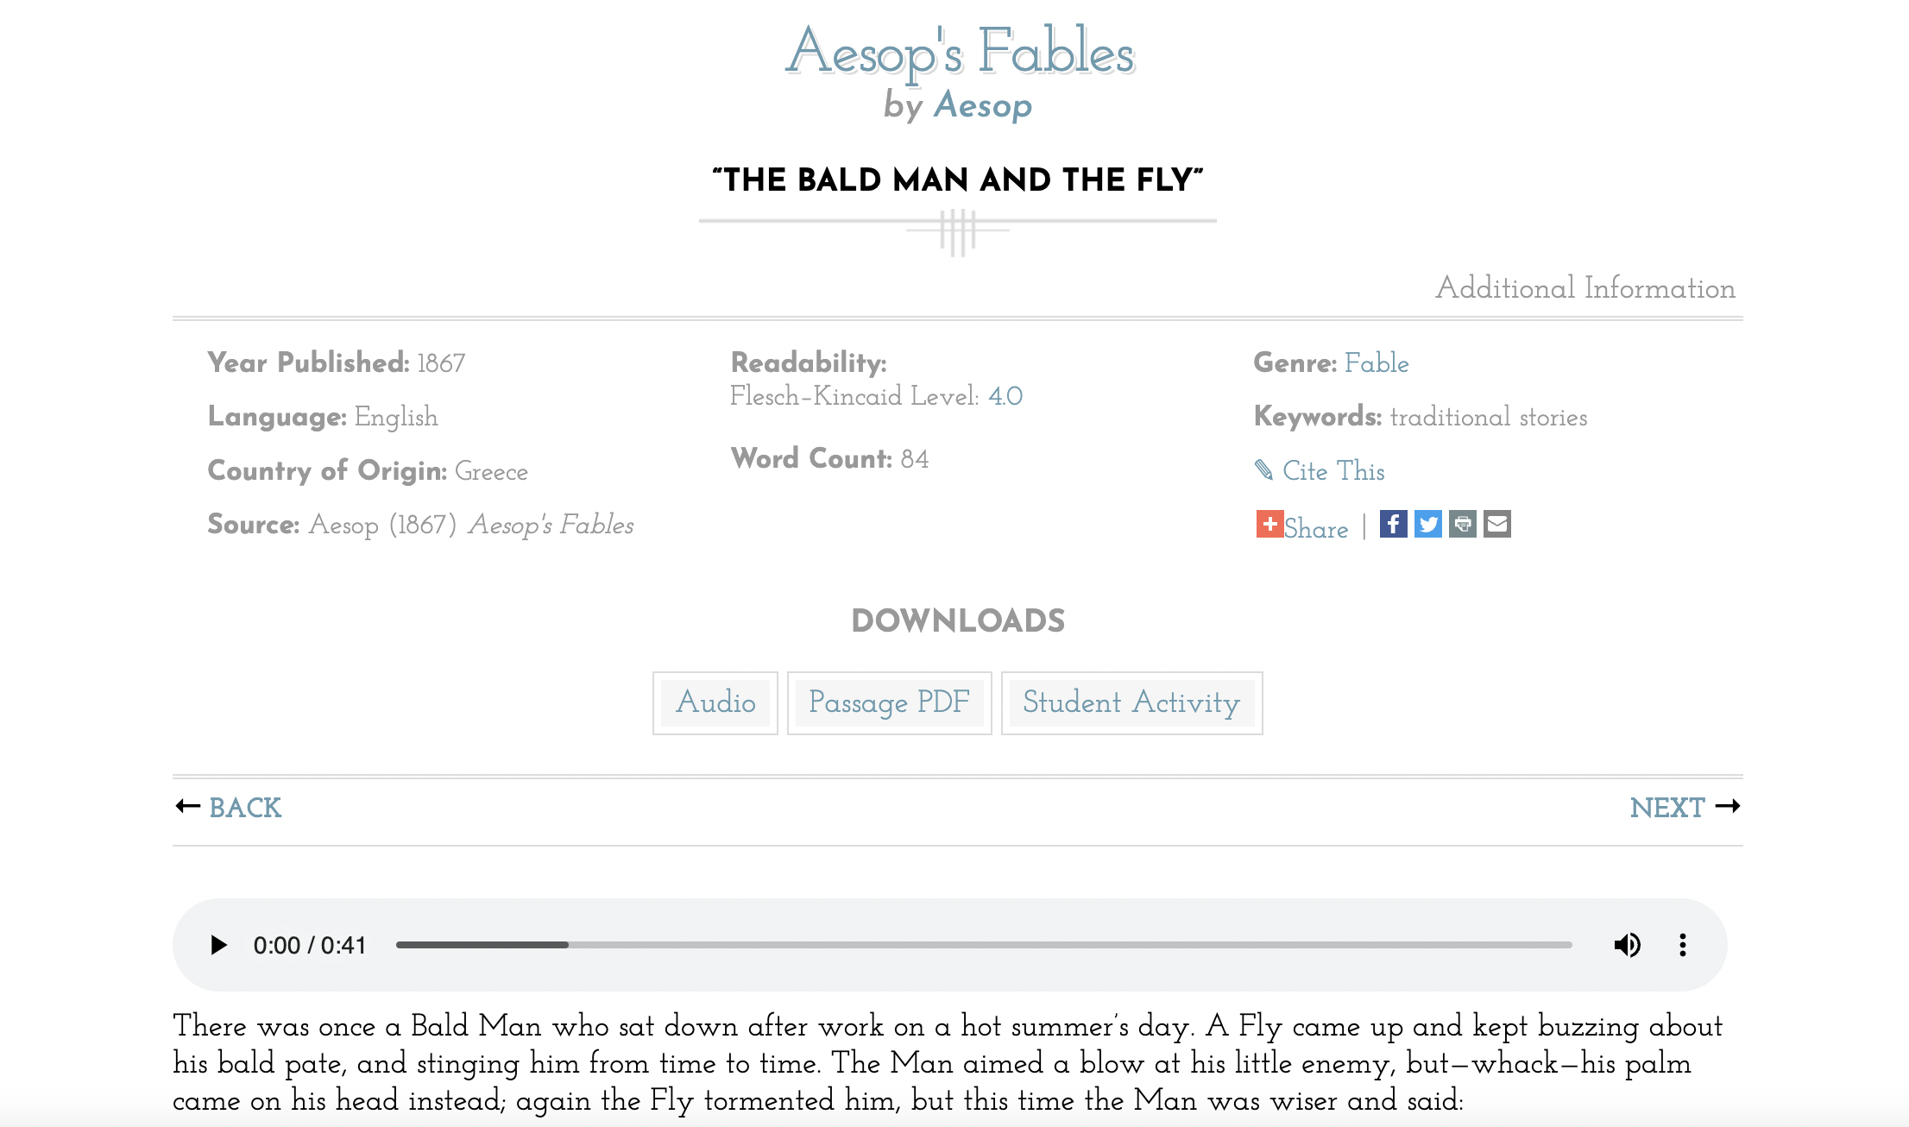Open the Aesop author page
1909x1127 pixels.
coord(983,105)
